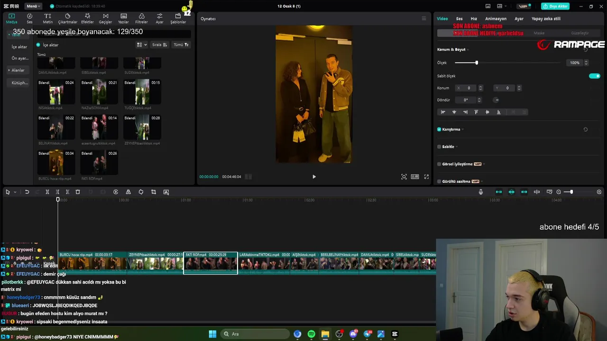
Task: Uncheck the Karıştırma checkbox
Action: tap(439, 129)
